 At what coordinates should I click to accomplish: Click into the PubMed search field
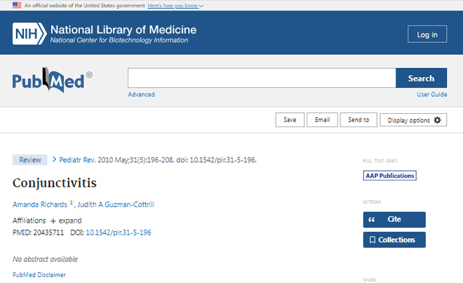tap(262, 78)
